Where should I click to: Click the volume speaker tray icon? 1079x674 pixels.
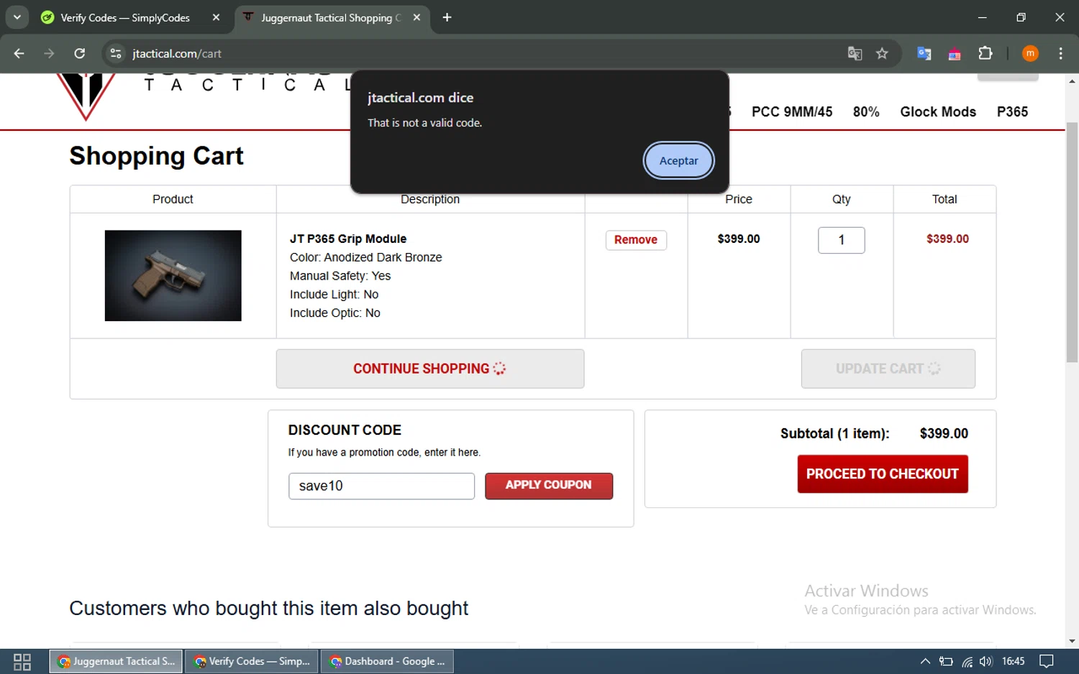986,662
